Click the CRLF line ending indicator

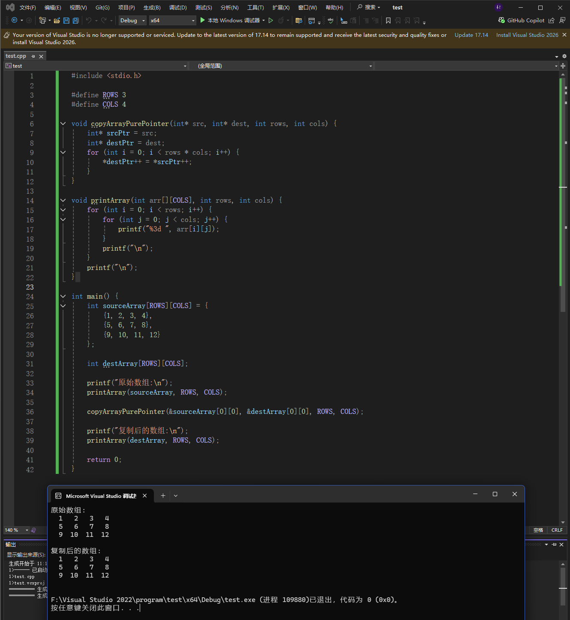pos(557,530)
